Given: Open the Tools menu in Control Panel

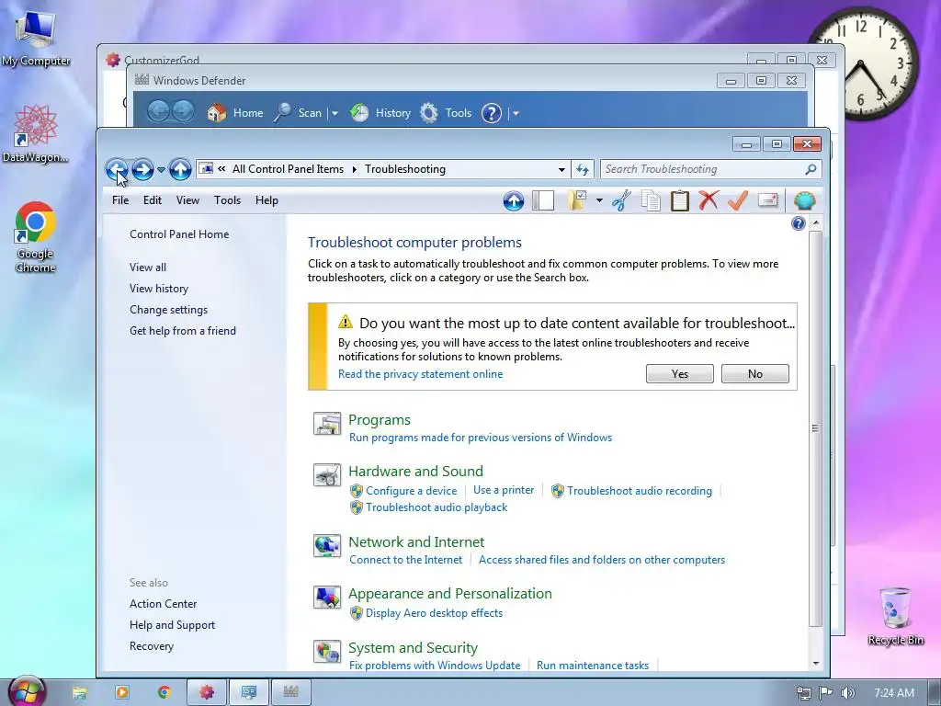Looking at the screenshot, I should click(x=228, y=200).
